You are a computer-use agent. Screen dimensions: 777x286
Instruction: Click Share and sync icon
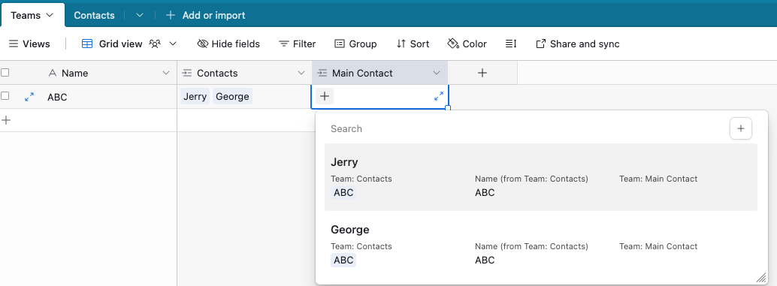[x=540, y=44]
